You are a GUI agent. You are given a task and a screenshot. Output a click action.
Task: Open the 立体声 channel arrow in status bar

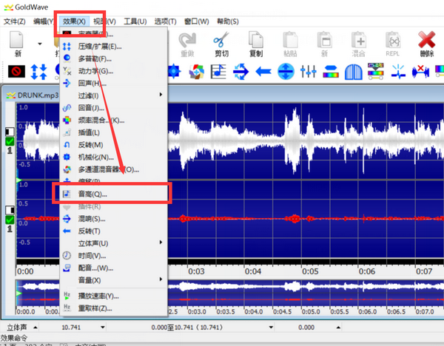tap(35, 328)
